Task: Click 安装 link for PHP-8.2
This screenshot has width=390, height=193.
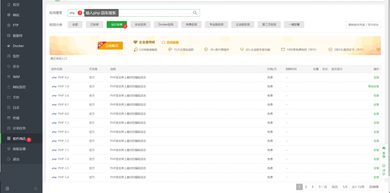Action: 376,78
